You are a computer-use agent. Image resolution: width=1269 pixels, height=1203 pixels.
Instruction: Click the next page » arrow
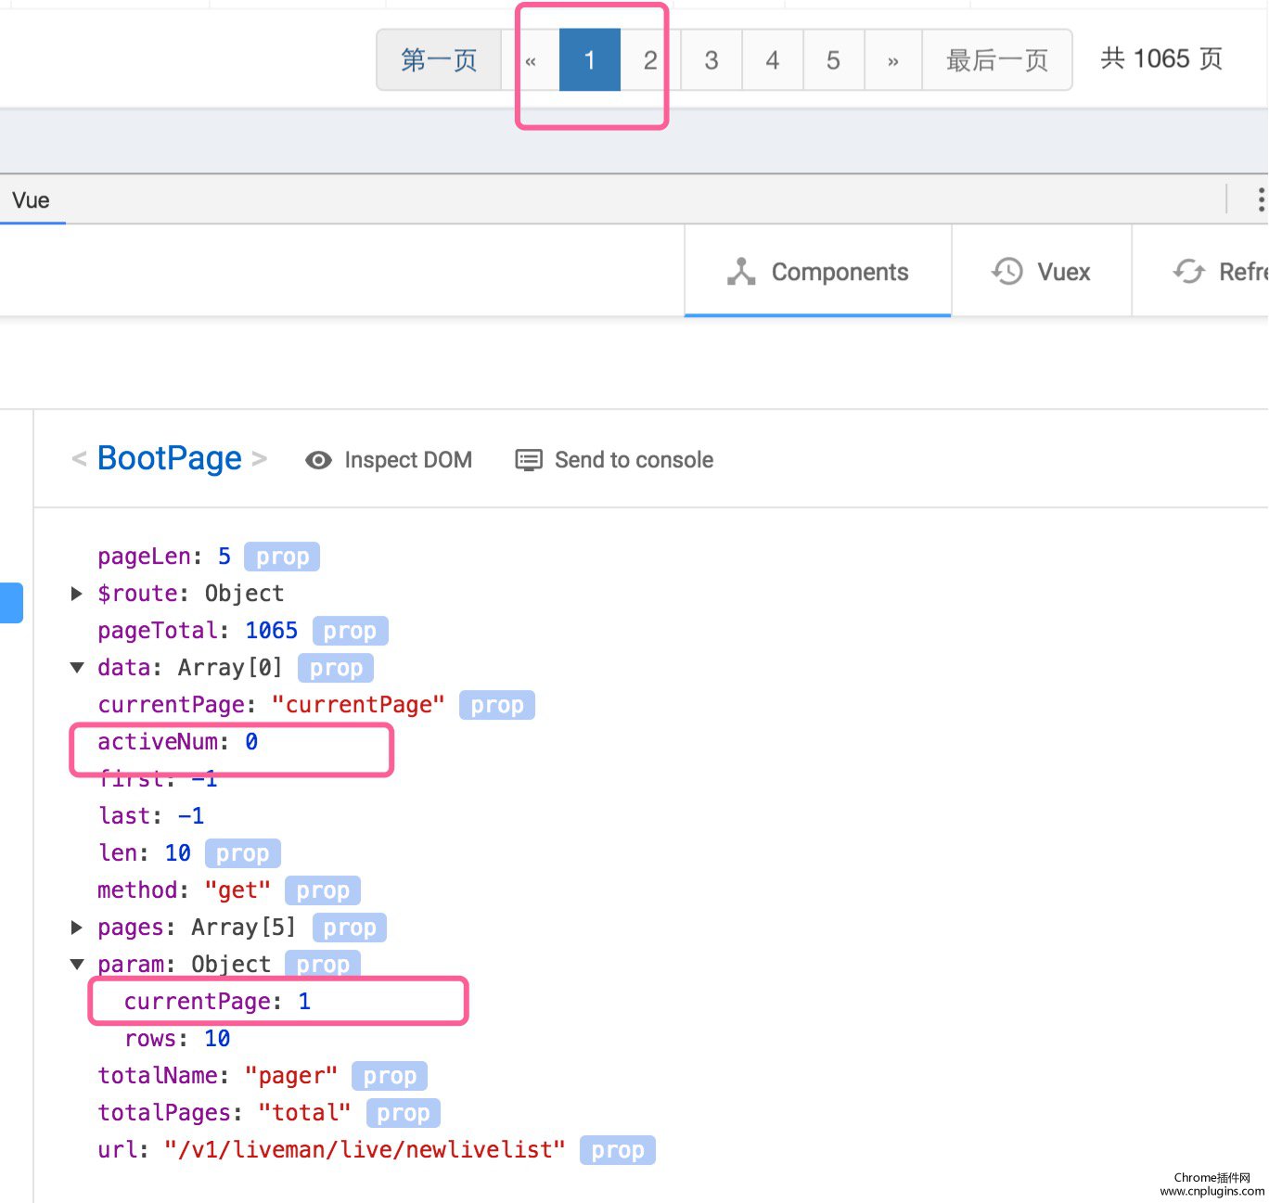[893, 60]
